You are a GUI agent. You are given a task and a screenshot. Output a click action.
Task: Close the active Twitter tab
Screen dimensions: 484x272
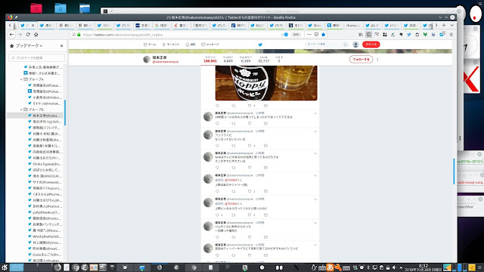pos(33,25)
